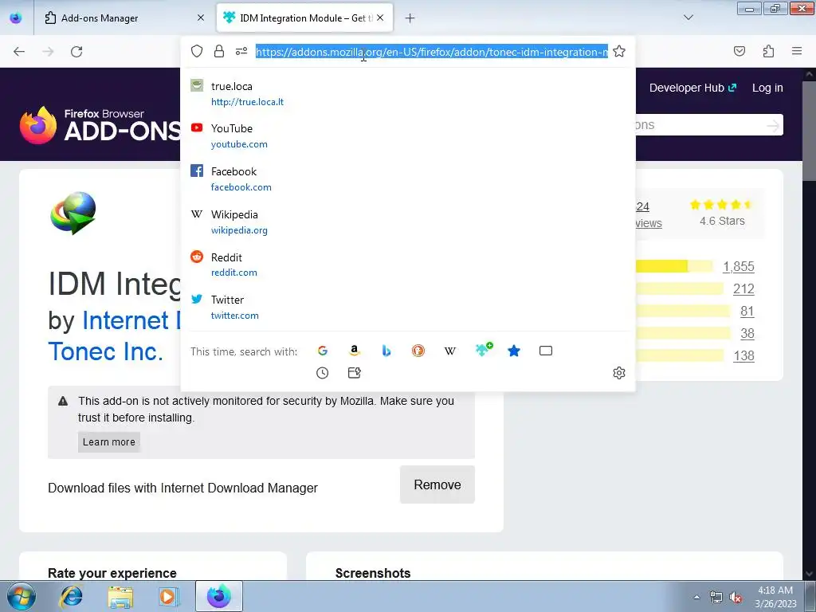Choose the Twitter suggestion

tap(408, 307)
